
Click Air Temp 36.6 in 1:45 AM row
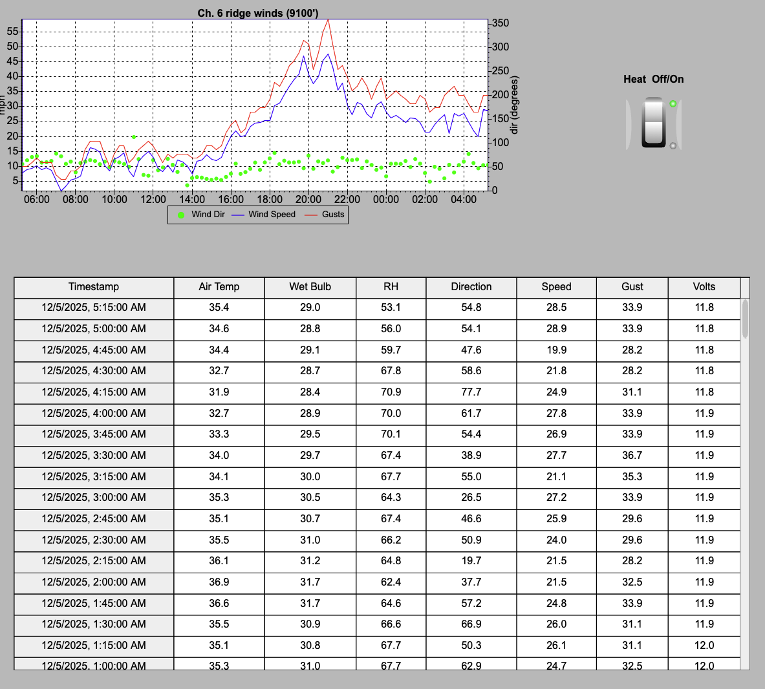219,604
